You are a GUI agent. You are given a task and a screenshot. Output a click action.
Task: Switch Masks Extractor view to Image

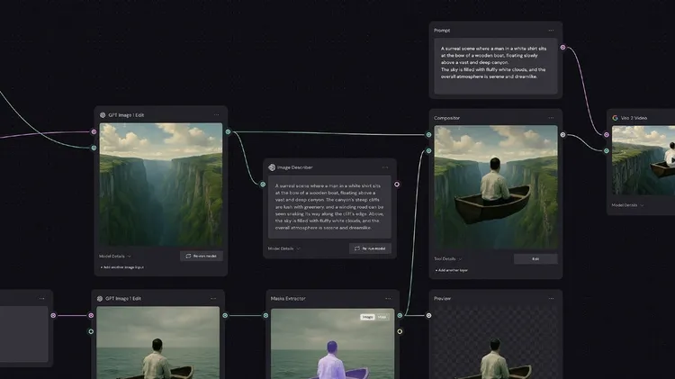[367, 317]
